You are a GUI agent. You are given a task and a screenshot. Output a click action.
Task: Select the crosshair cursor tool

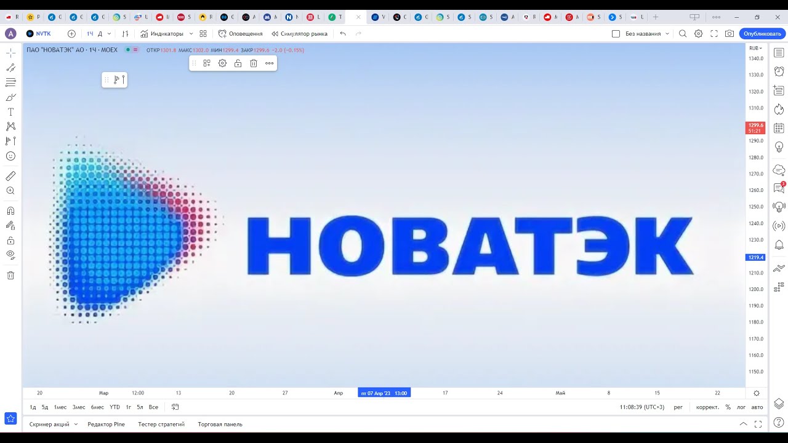10,53
